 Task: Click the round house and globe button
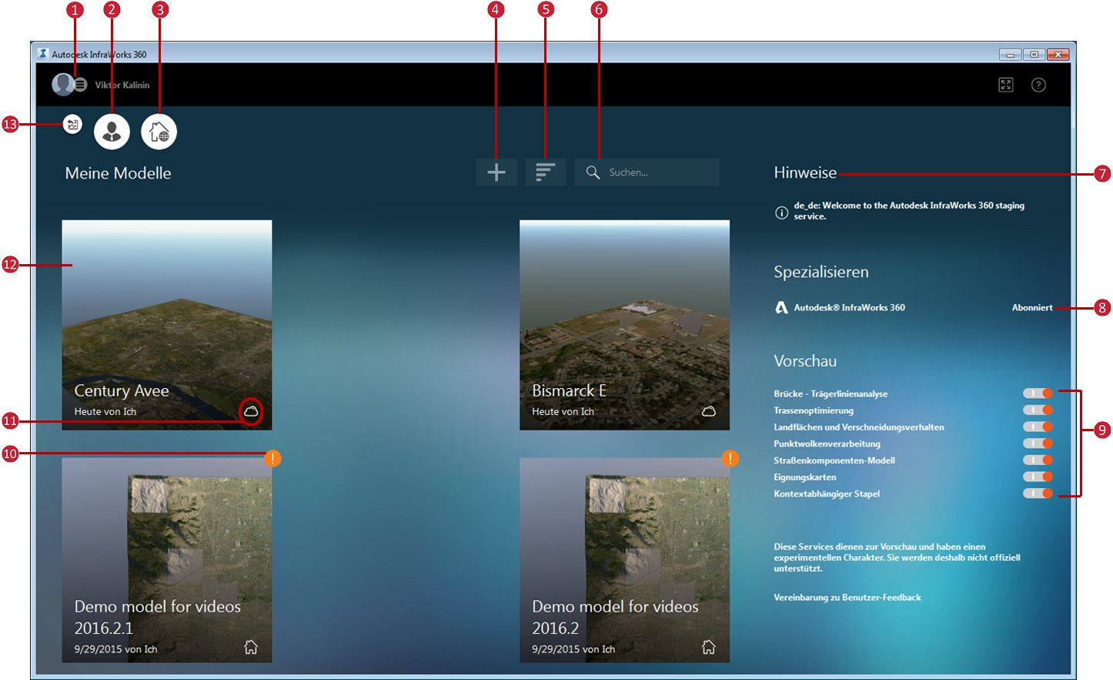[159, 131]
